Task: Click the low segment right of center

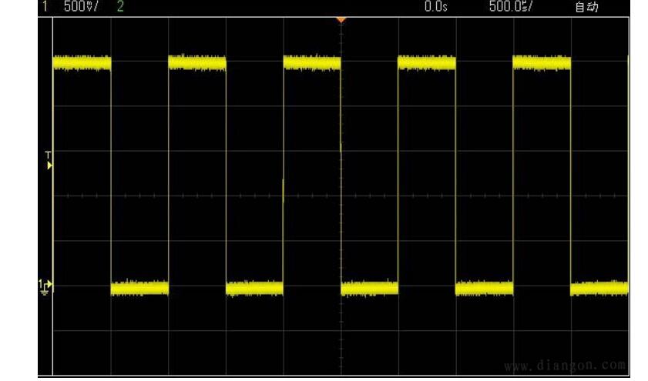Action: pyautogui.click(x=369, y=289)
